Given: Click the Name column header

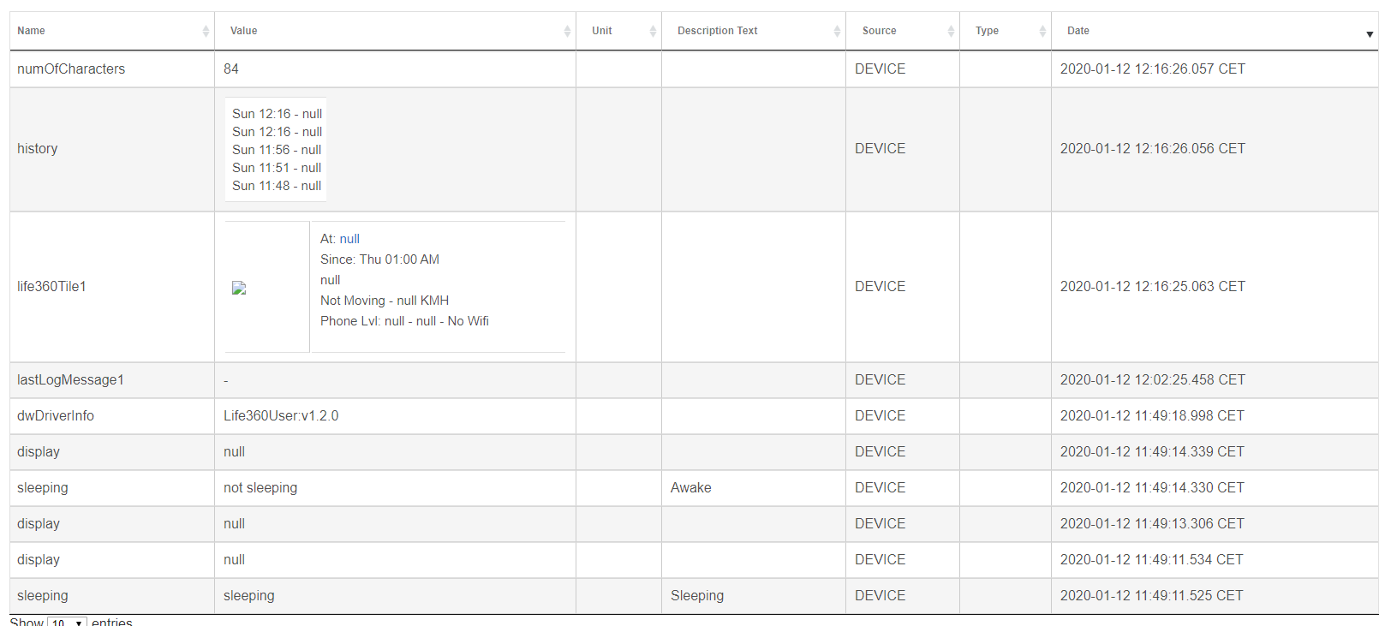Looking at the screenshot, I should tap(112, 31).
